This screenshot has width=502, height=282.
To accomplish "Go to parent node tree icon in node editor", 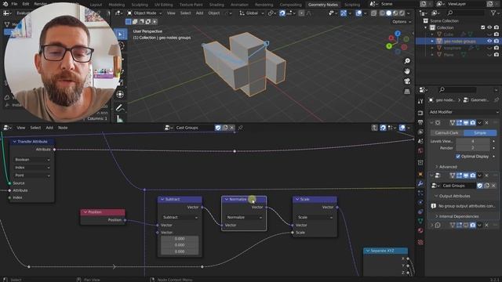I will click(x=375, y=128).
